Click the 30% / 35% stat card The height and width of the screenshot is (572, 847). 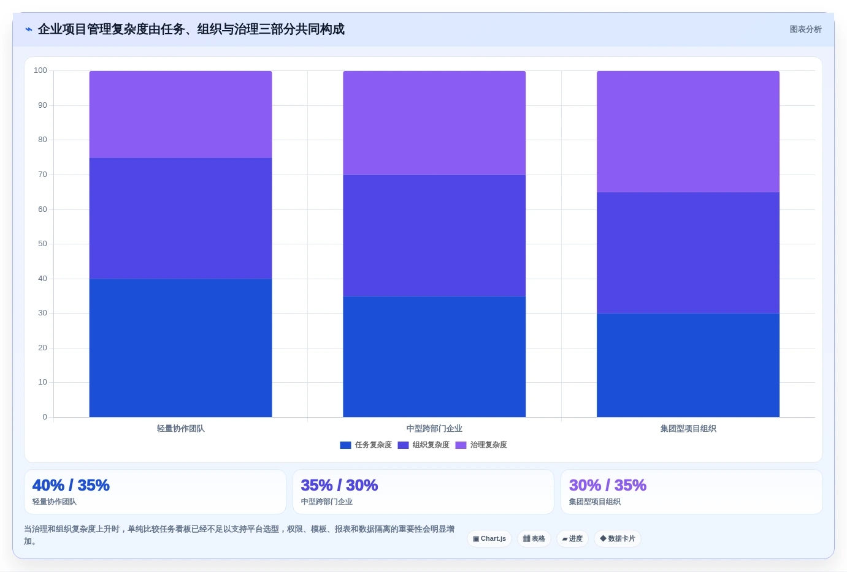point(692,492)
